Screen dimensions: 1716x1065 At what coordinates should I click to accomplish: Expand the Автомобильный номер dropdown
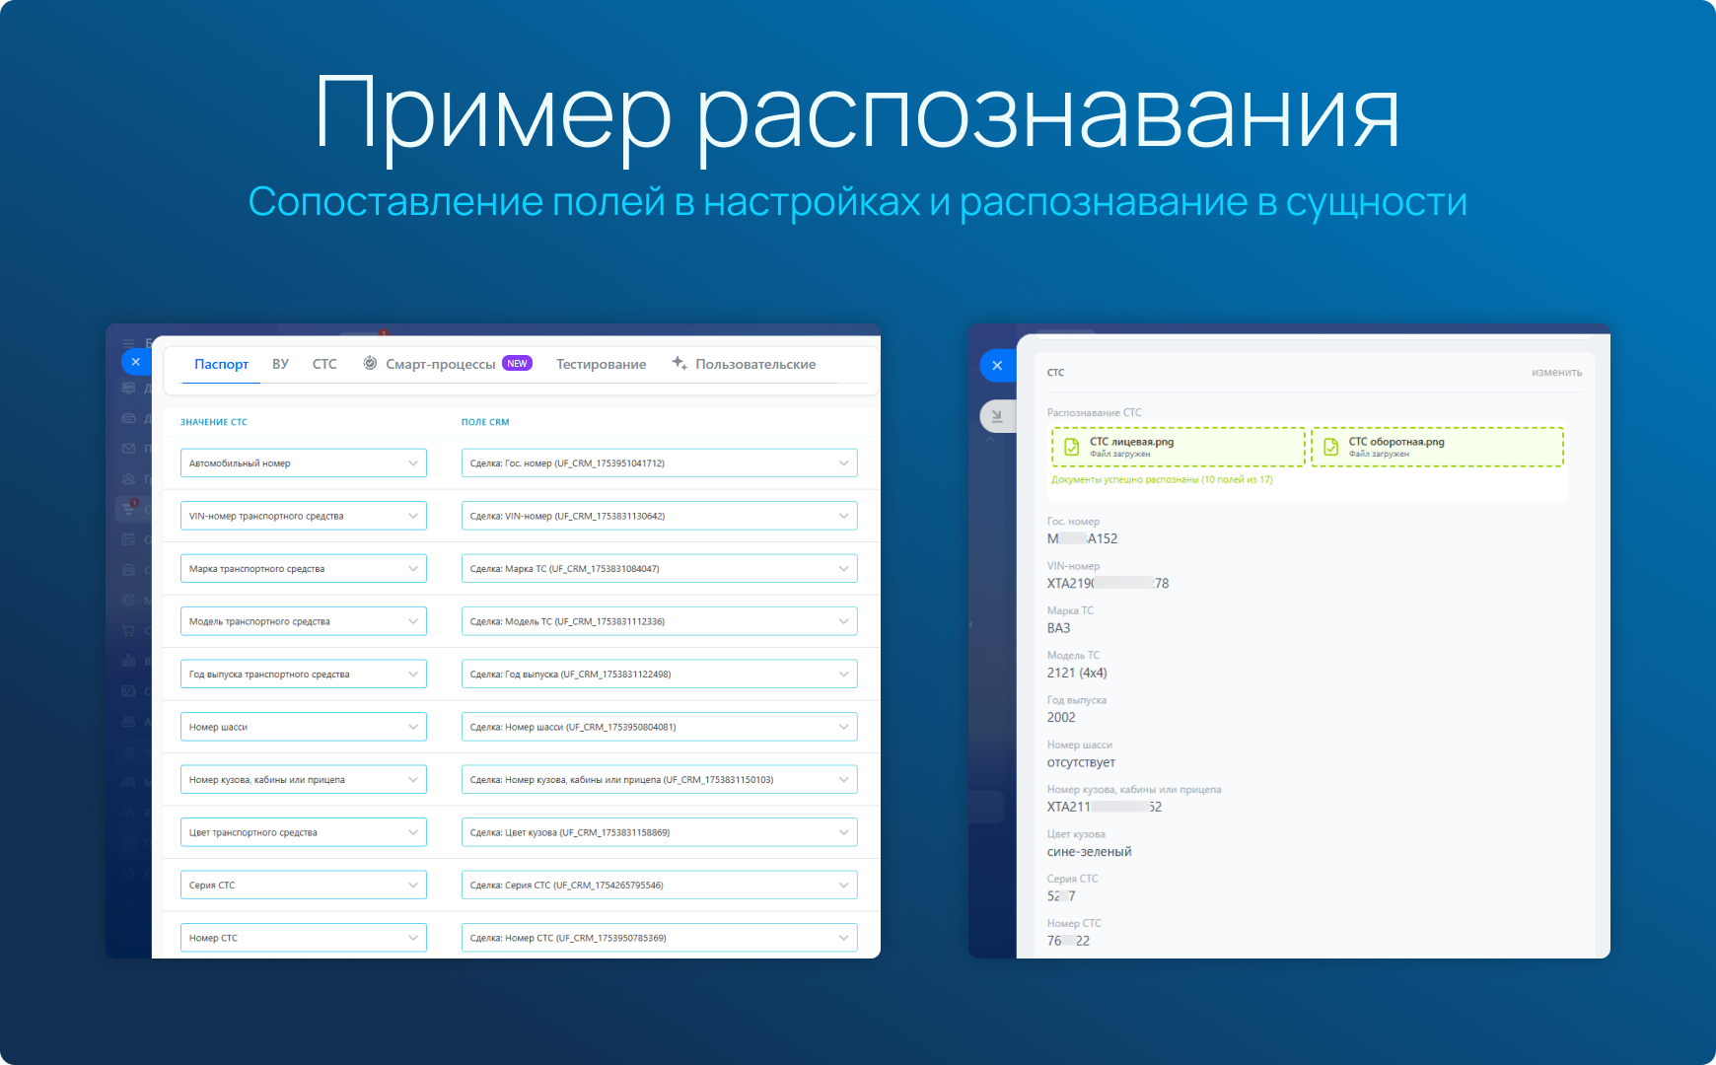click(304, 463)
